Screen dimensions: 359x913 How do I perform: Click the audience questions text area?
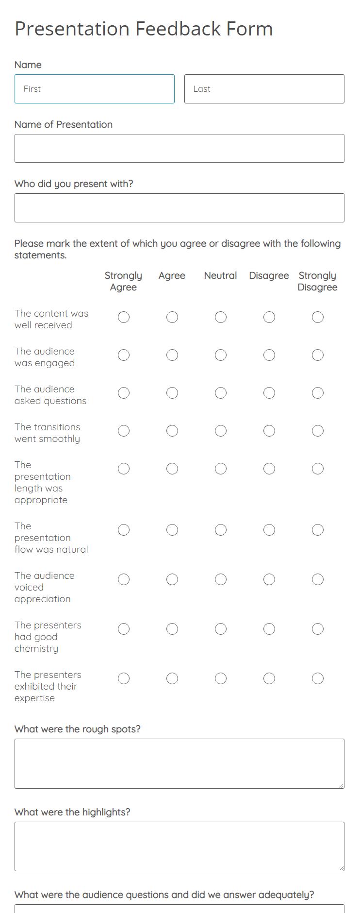[x=179, y=909]
